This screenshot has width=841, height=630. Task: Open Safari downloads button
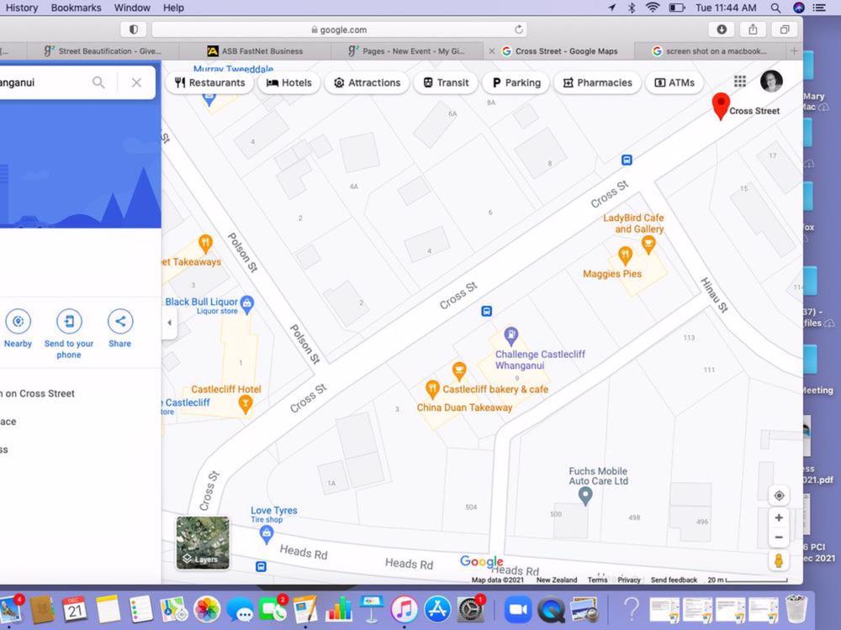(x=722, y=29)
